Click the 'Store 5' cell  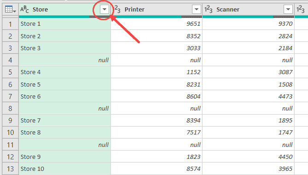(x=64, y=84)
